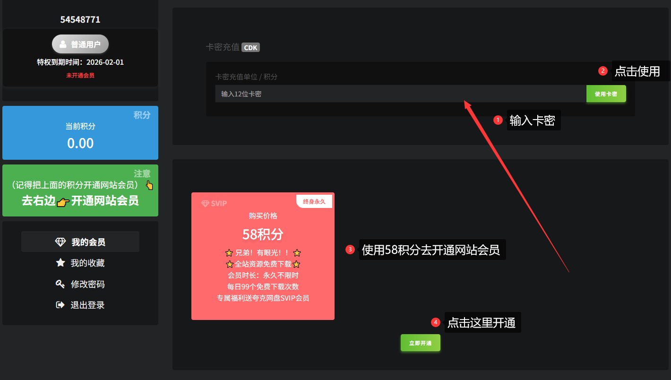Click the CDK badge beside 卡密充值
This screenshot has width=671, height=380.
pyautogui.click(x=250, y=48)
